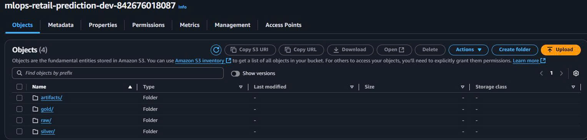Image resolution: width=587 pixels, height=140 pixels.
Task: Open the silver/ folder link
Action: point(48,132)
